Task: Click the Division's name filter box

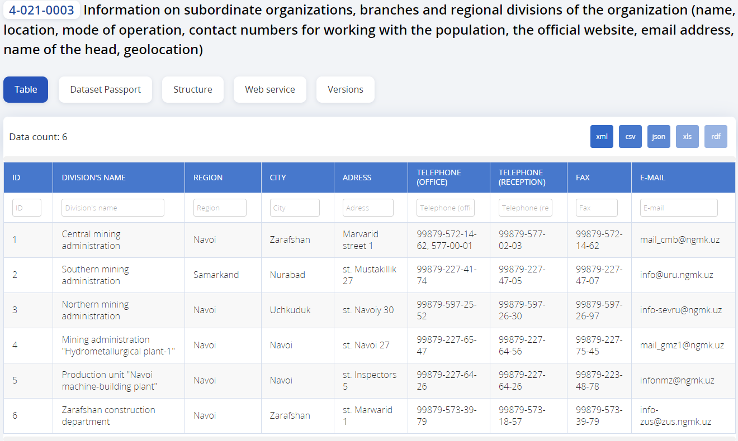Action: pos(113,208)
